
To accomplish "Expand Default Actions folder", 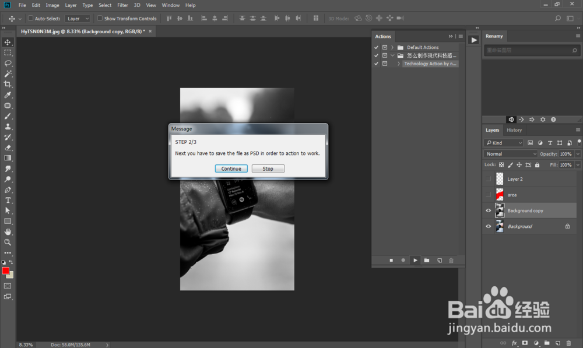I will pos(392,47).
